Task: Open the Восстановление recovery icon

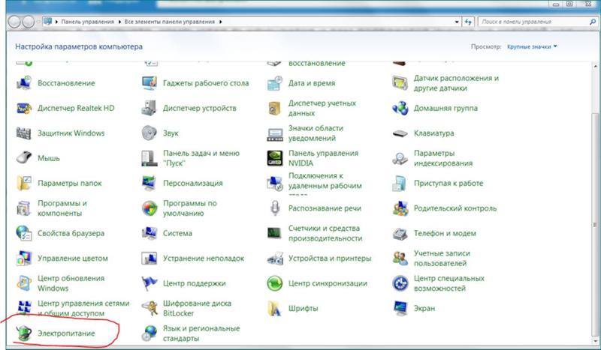Action: point(24,83)
